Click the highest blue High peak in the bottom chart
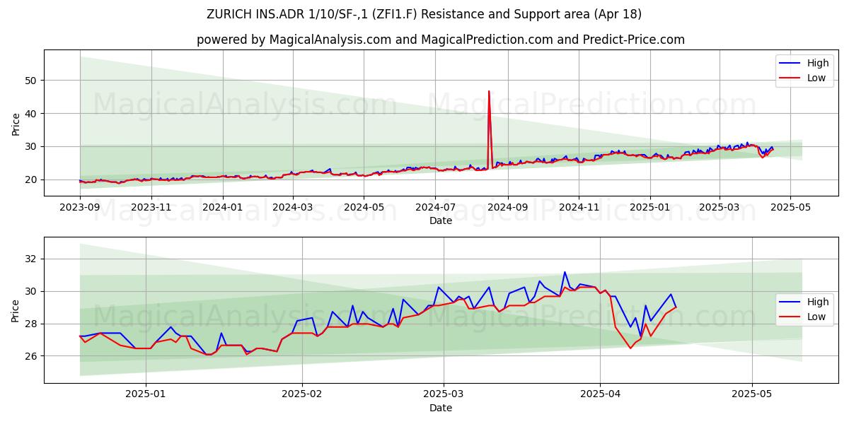The width and height of the screenshot is (849, 424). point(565,272)
